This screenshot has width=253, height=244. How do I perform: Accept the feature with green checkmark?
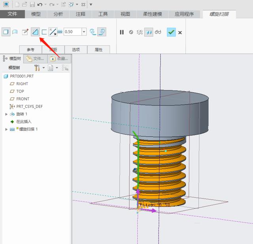tap(171, 32)
